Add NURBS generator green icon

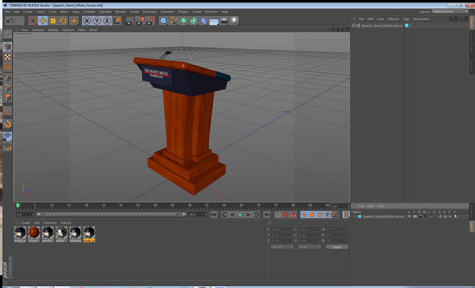(x=184, y=21)
